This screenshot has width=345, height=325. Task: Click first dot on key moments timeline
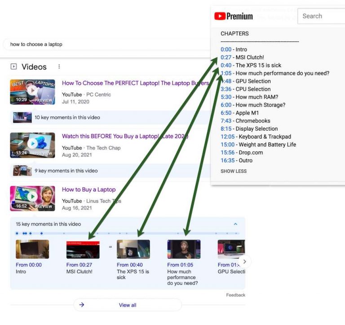[x=17, y=233]
